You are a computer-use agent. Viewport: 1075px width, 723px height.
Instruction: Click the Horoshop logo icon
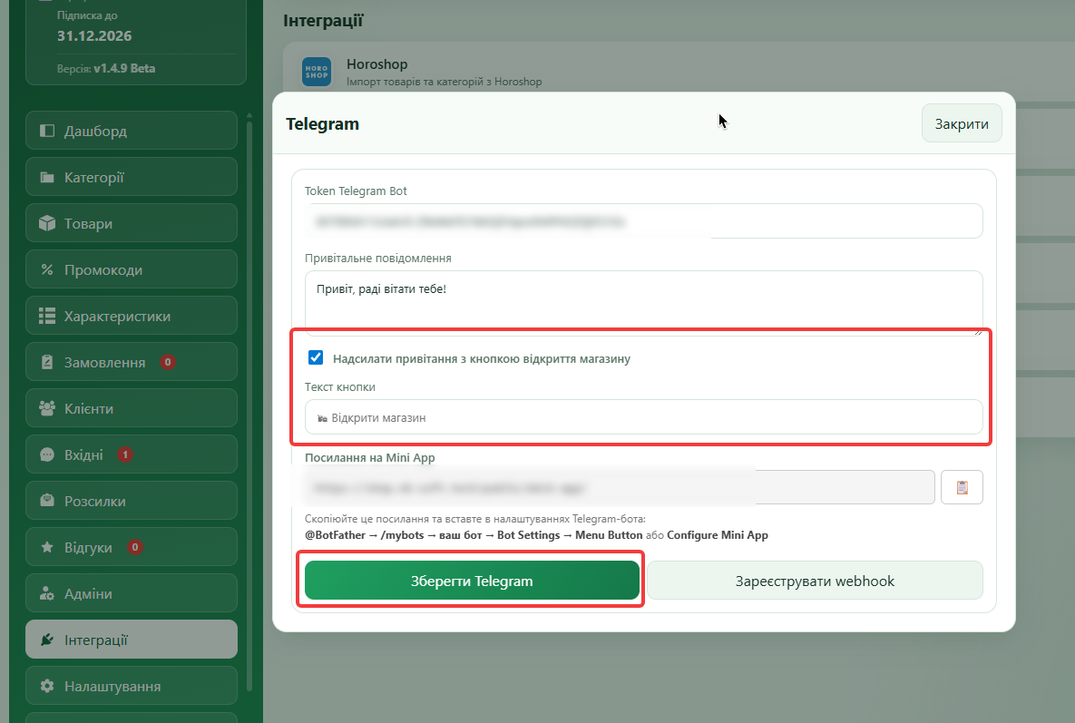(316, 72)
